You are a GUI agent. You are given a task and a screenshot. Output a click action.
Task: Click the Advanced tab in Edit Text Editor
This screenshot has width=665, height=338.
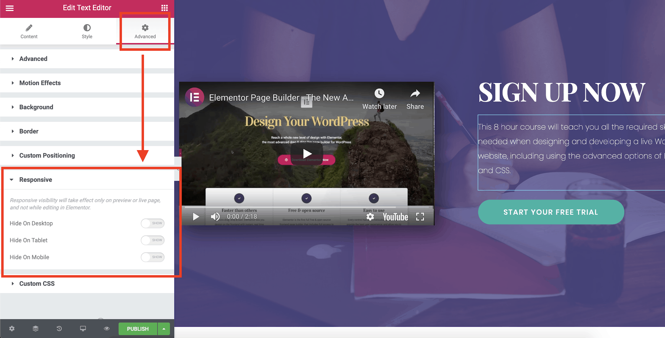tap(144, 31)
